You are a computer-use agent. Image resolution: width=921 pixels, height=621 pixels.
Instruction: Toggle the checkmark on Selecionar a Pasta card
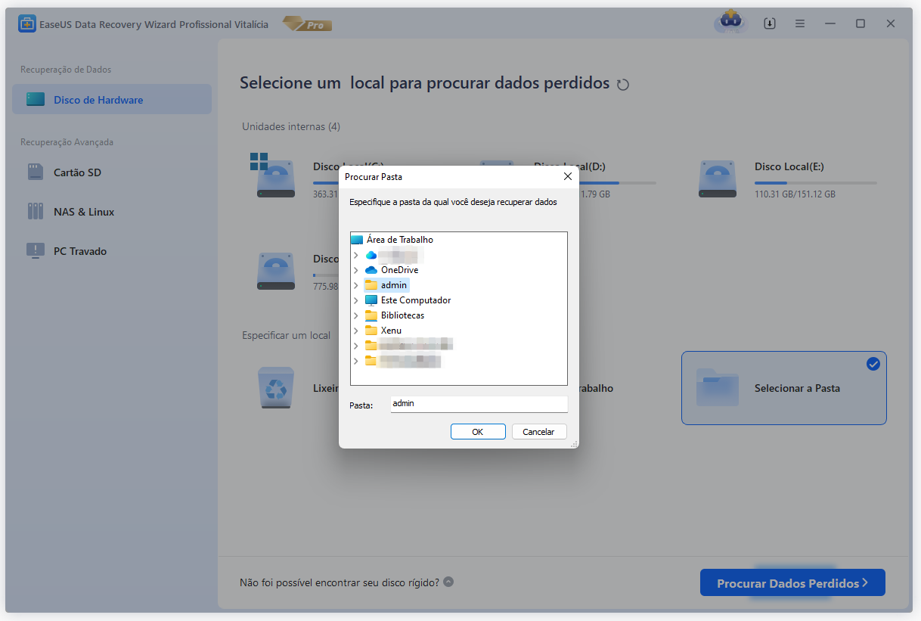click(x=873, y=365)
